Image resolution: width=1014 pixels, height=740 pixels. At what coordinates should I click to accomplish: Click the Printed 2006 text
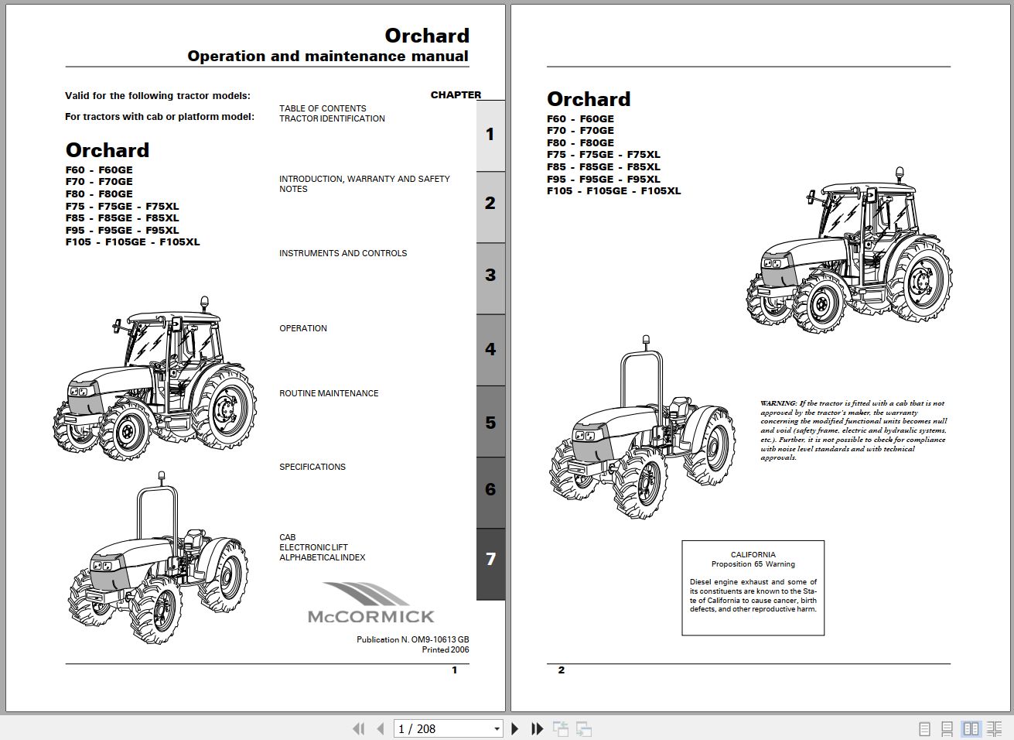click(446, 649)
